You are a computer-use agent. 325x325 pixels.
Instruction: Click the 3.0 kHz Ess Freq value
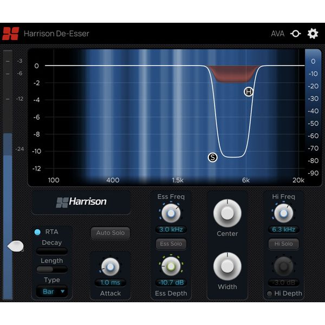171,230
